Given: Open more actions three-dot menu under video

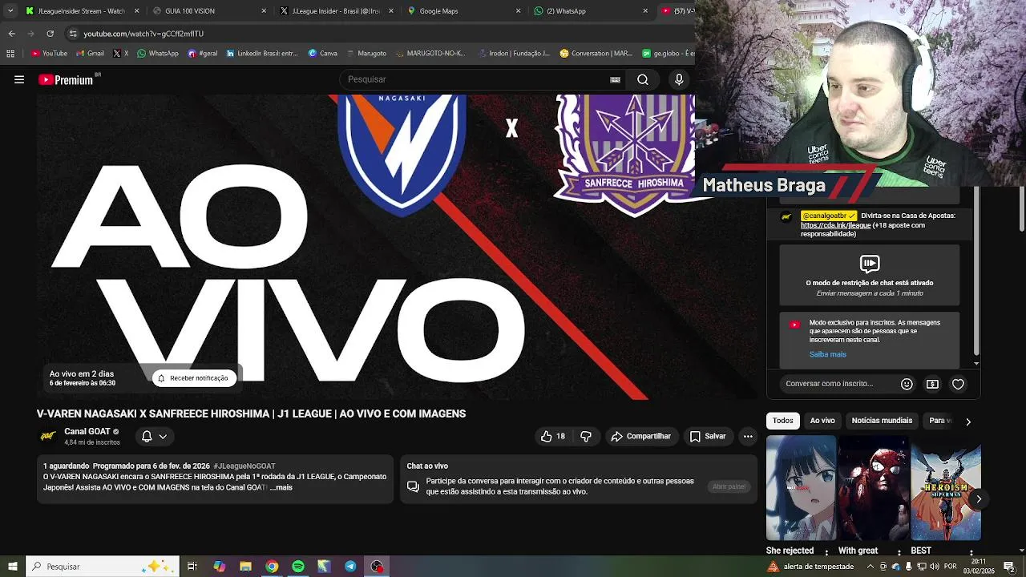Looking at the screenshot, I should pos(748,436).
